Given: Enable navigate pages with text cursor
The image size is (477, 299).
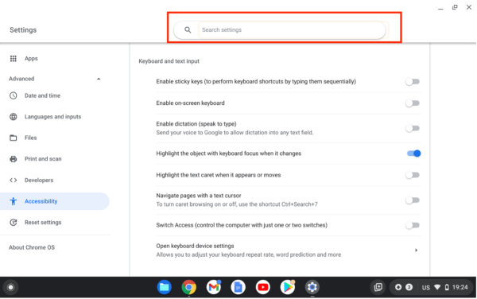Looking at the screenshot, I should (x=413, y=200).
